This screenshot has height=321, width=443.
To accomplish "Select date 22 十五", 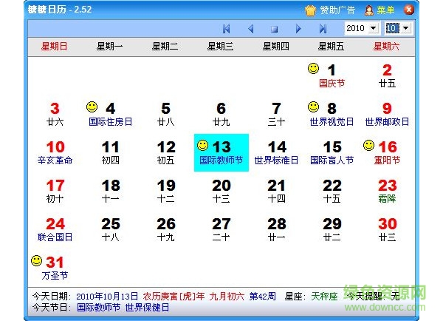I will pos(332,192).
